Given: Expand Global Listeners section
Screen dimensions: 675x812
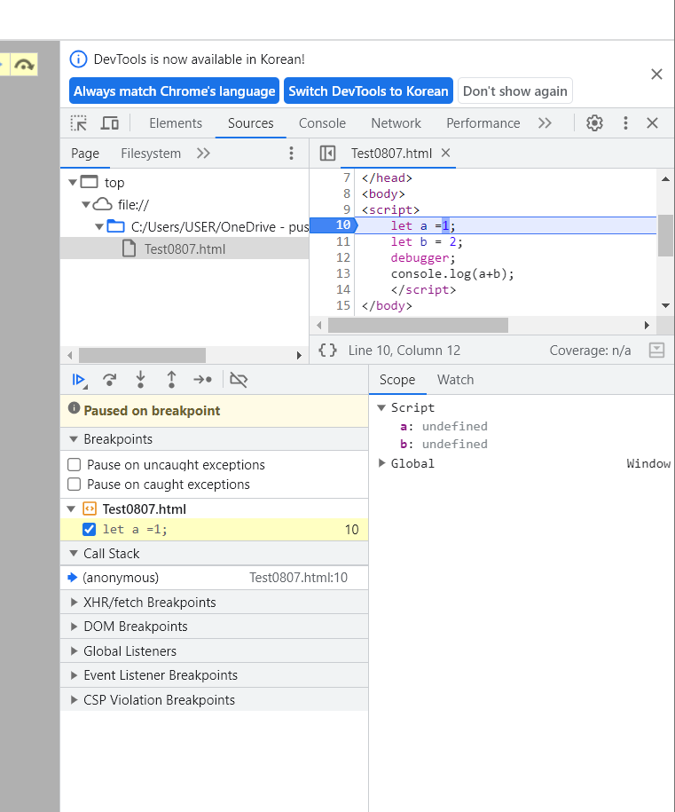Looking at the screenshot, I should [74, 650].
